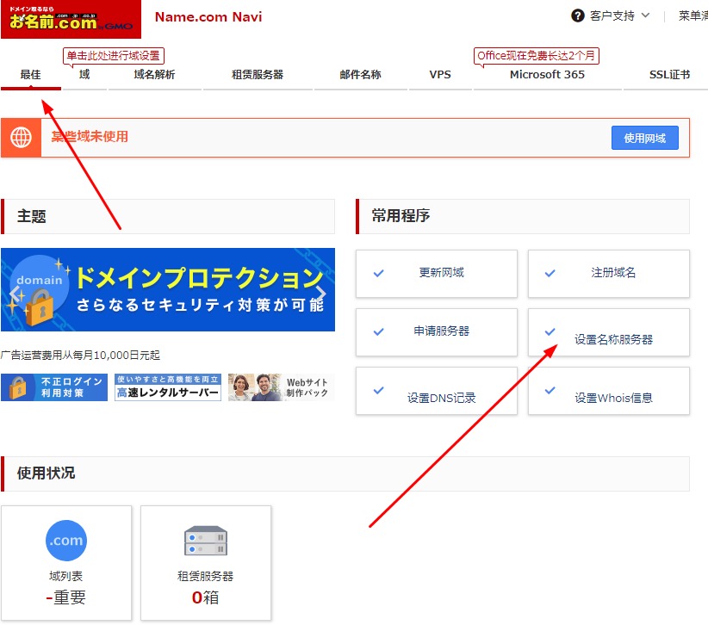Select the Microsoft 365 tab
This screenshot has width=708, height=625.
pos(547,75)
